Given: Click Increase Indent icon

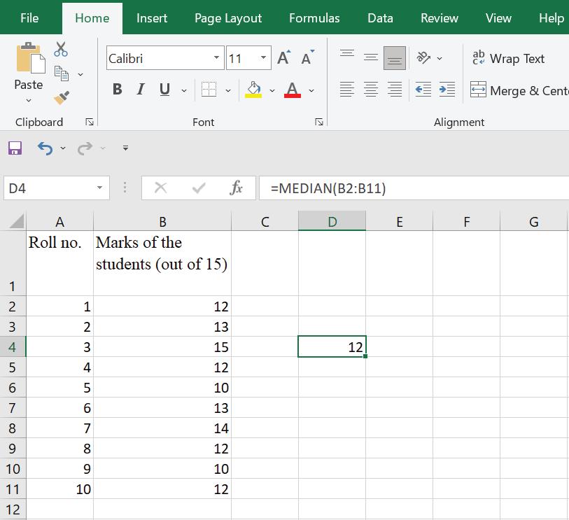Looking at the screenshot, I should 447,90.
